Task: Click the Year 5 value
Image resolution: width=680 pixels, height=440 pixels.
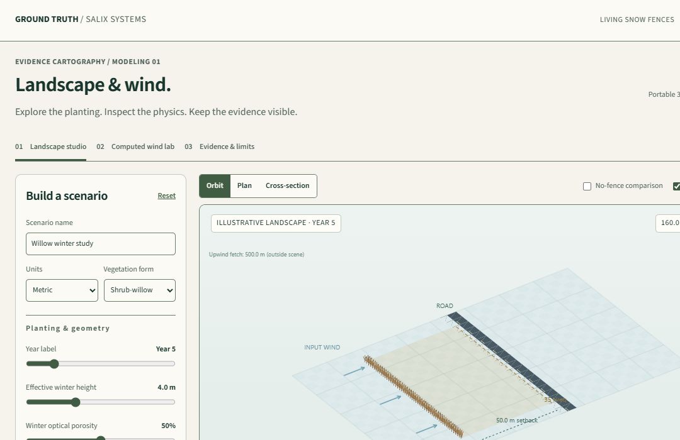Action: pyautogui.click(x=166, y=349)
